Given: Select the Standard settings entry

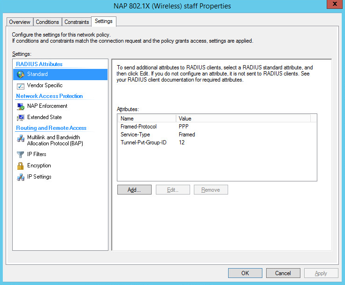Looking at the screenshot, I should [60, 74].
